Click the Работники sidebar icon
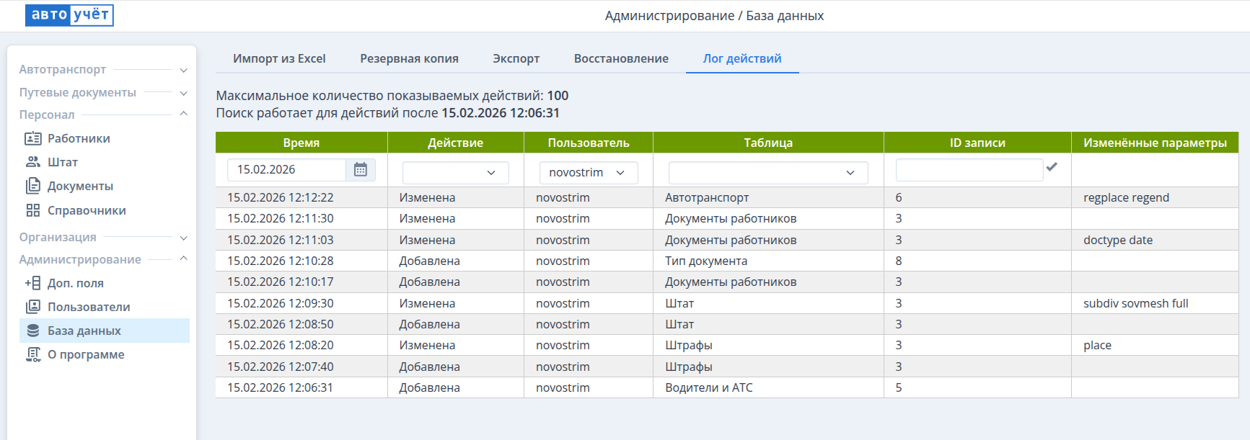1250x440 pixels. pyautogui.click(x=33, y=138)
